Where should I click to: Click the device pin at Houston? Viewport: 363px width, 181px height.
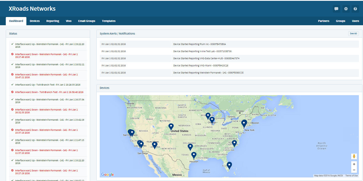(194, 155)
